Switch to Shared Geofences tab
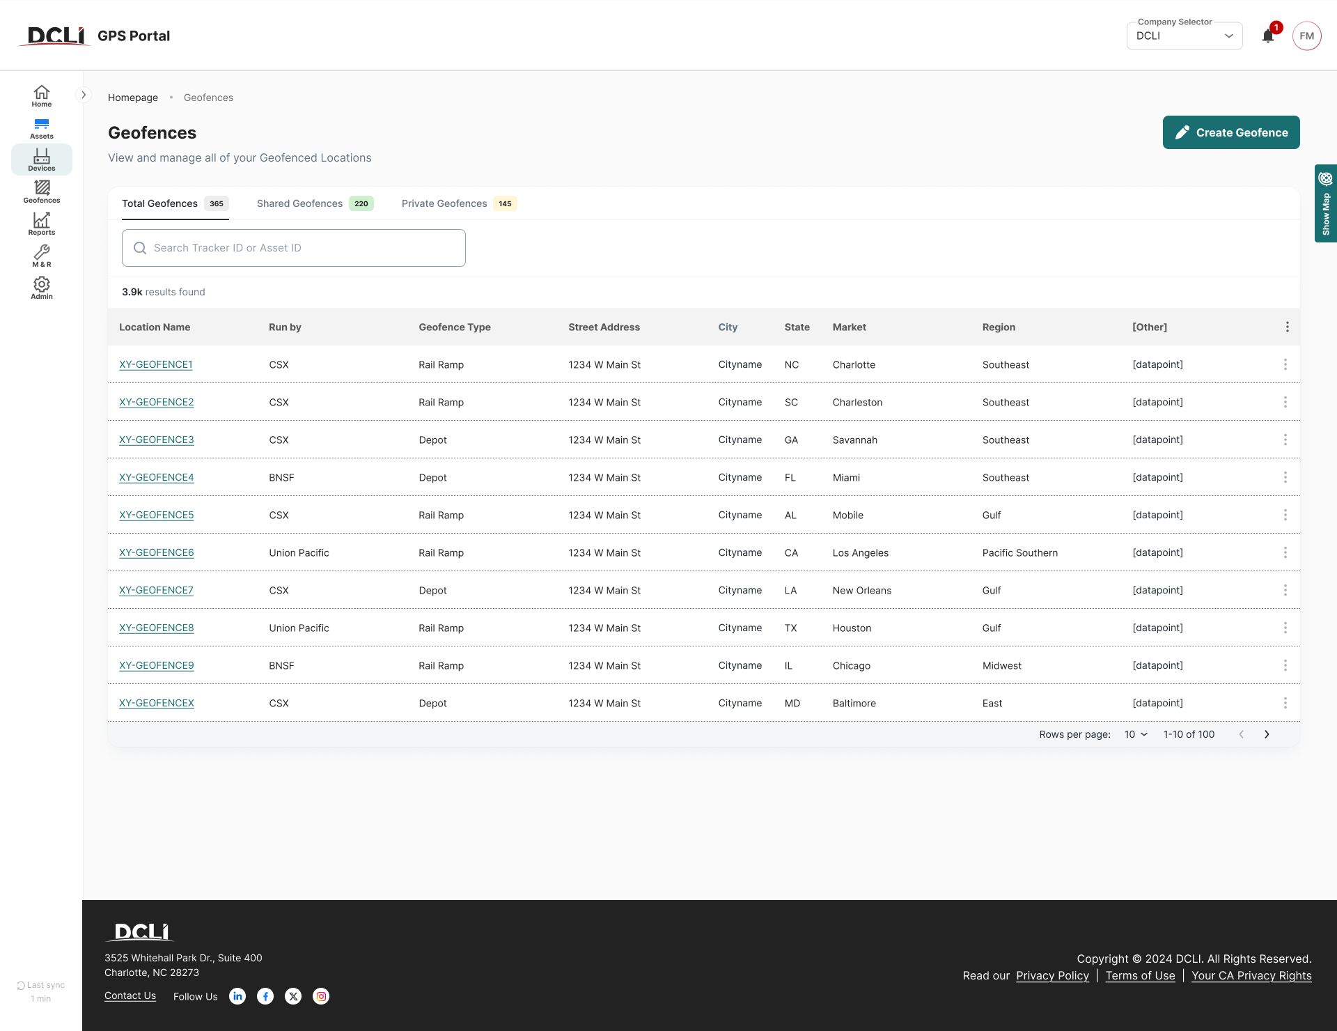1337x1031 pixels. pyautogui.click(x=314, y=203)
